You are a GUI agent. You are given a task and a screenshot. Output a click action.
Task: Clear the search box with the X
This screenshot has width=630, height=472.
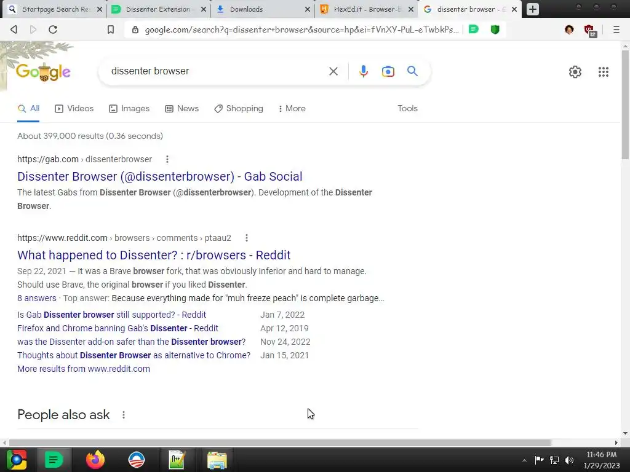coord(333,71)
